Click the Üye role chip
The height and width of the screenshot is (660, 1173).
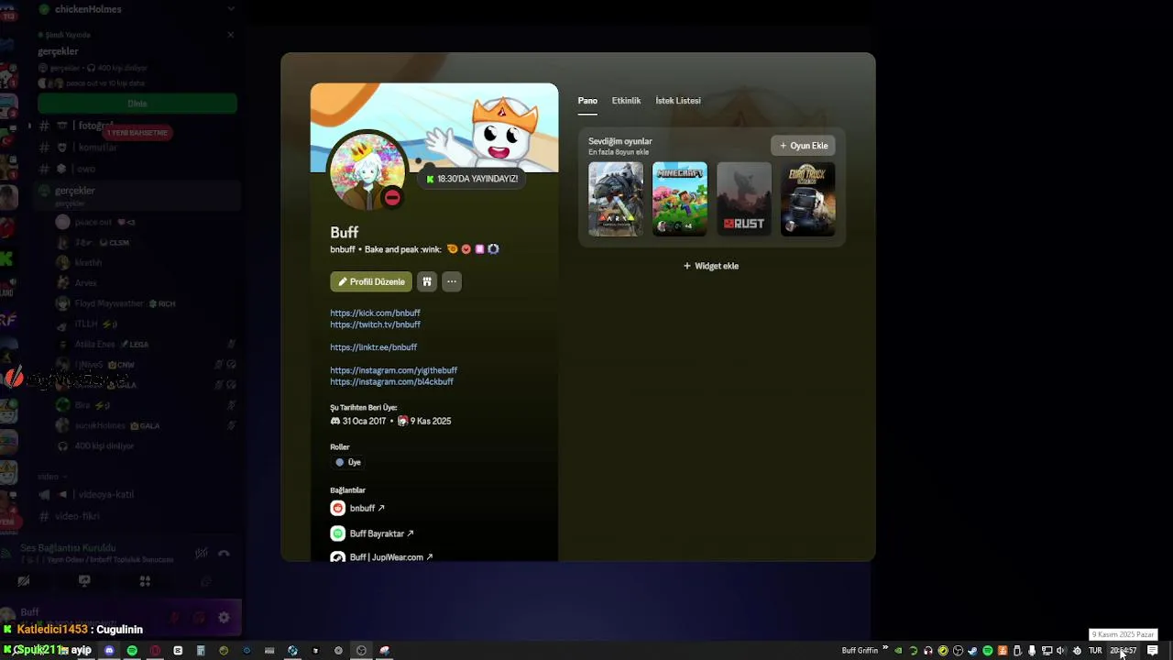tap(348, 463)
